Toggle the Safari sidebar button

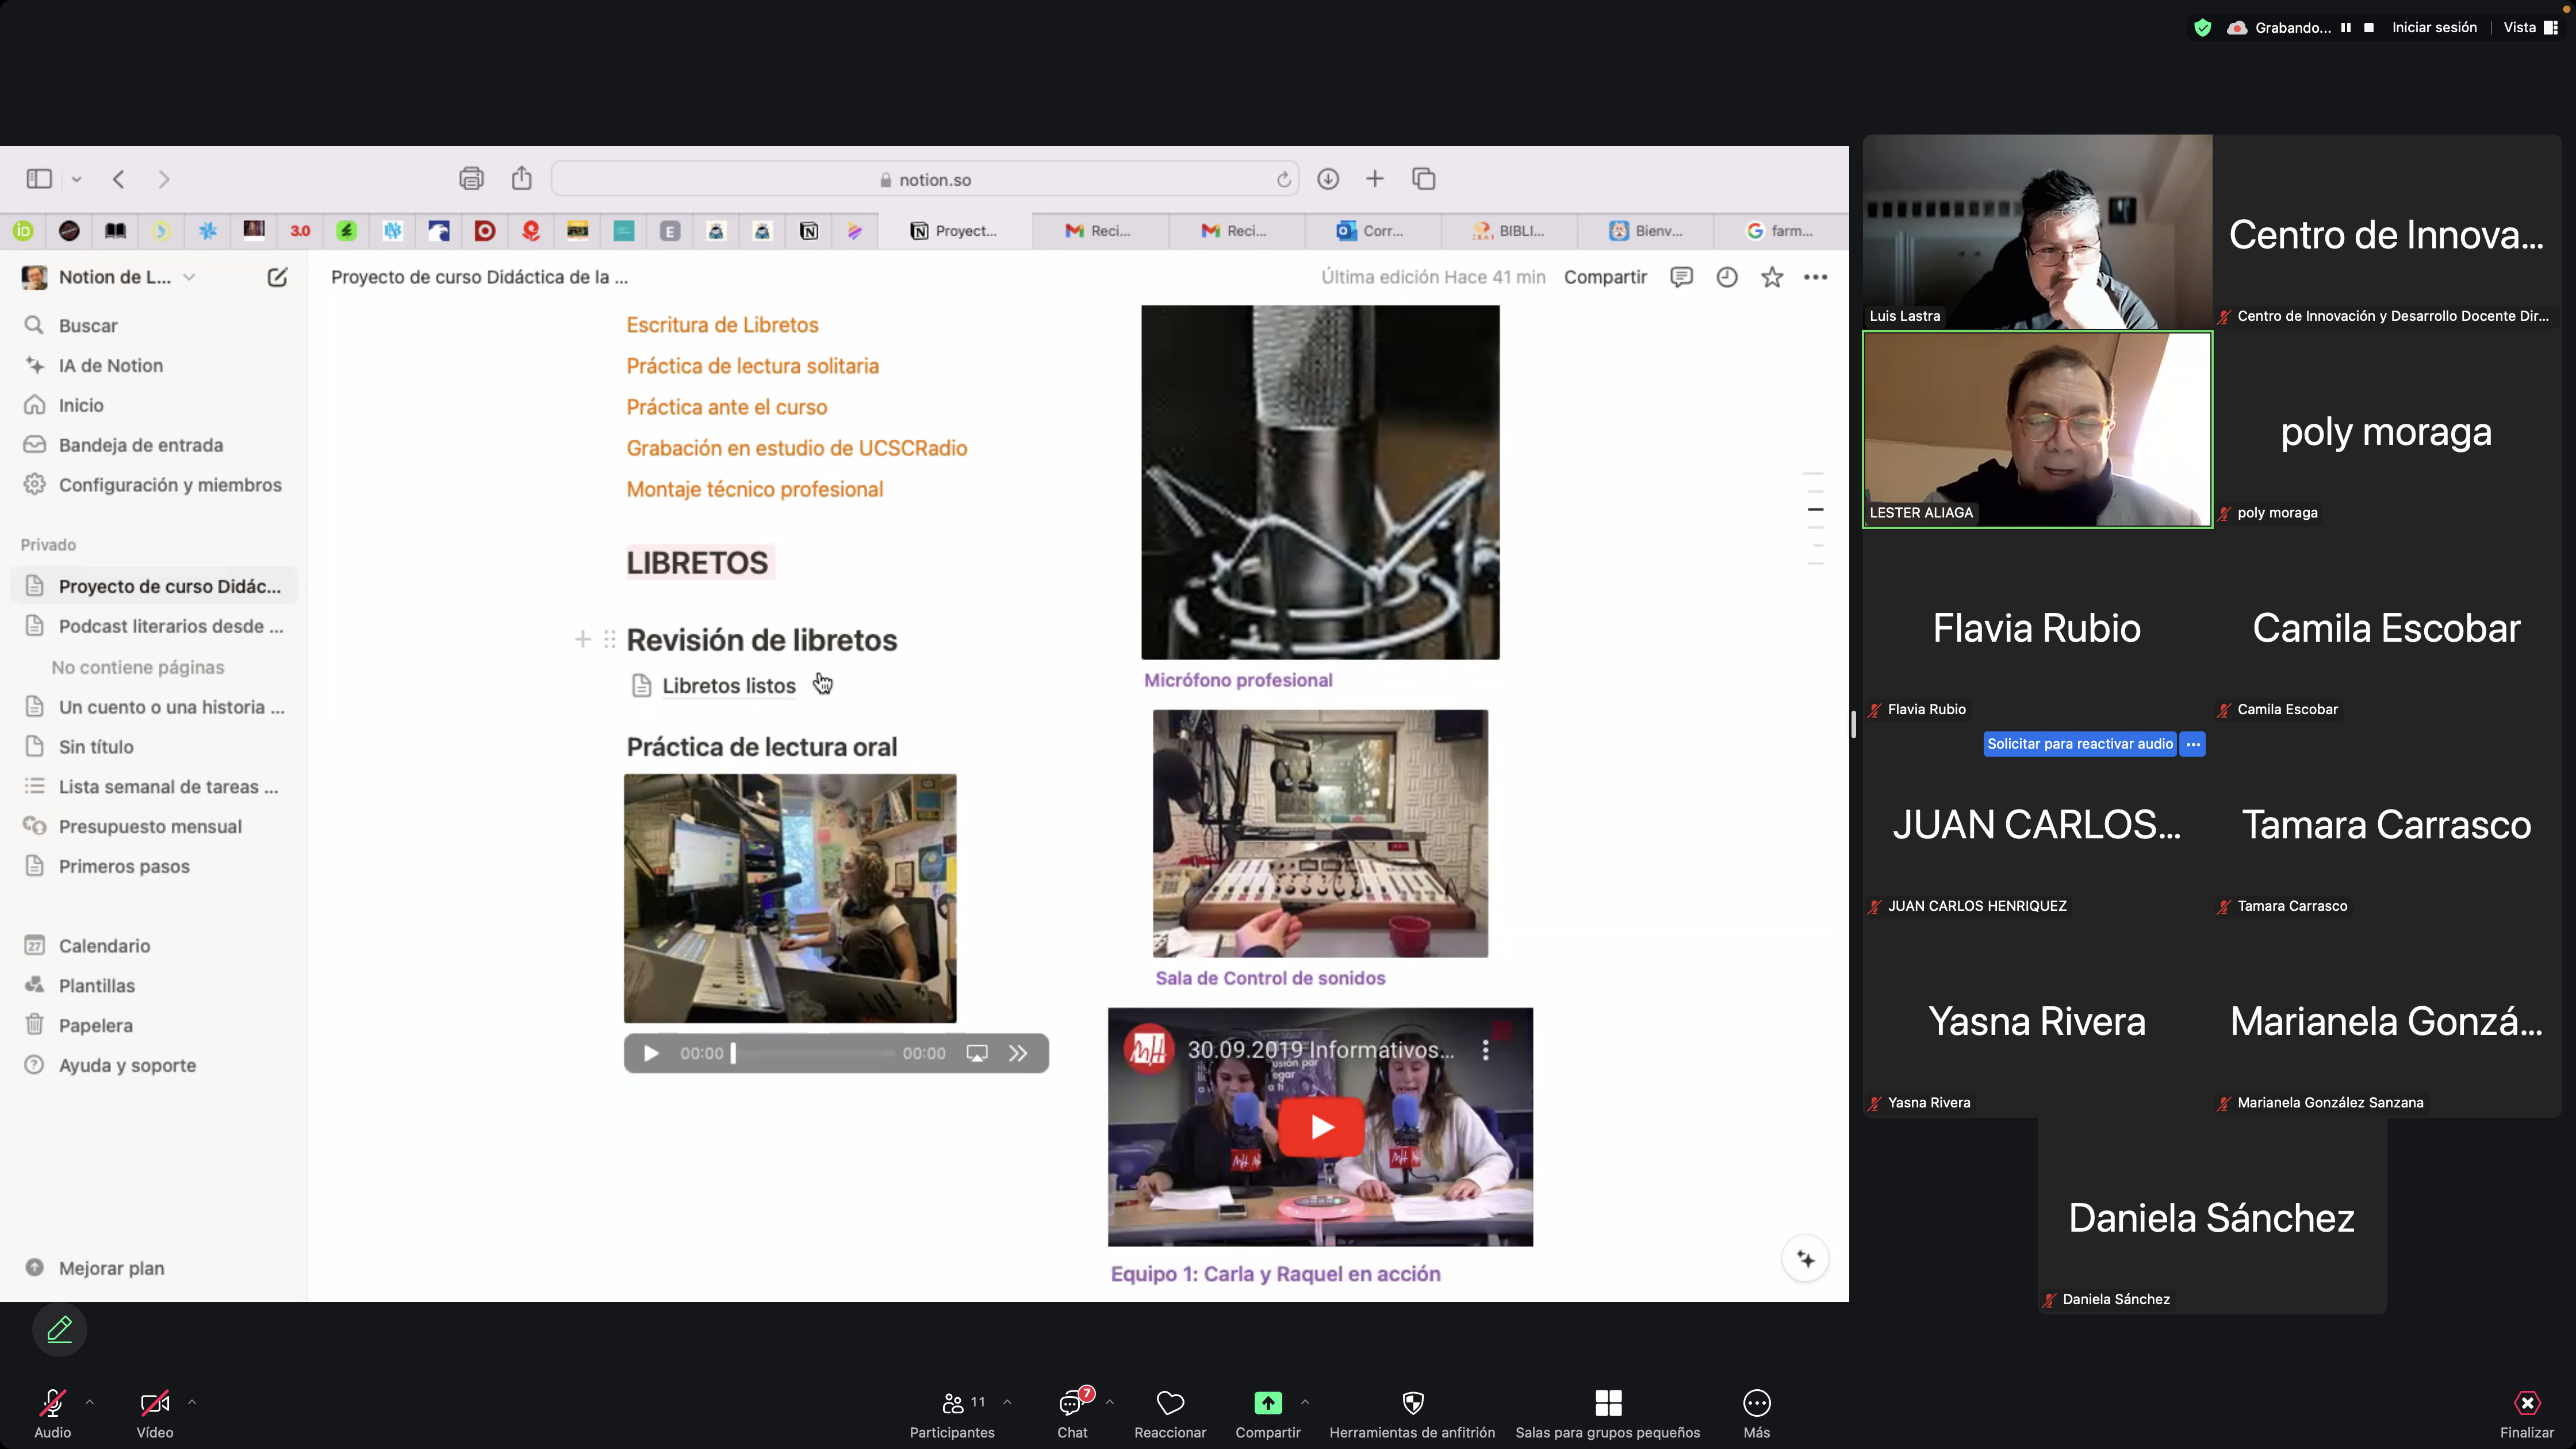click(x=39, y=179)
